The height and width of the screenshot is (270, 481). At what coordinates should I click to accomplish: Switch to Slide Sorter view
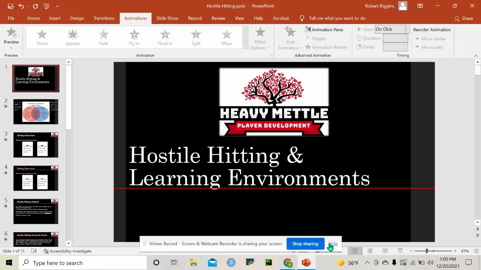[370, 251]
